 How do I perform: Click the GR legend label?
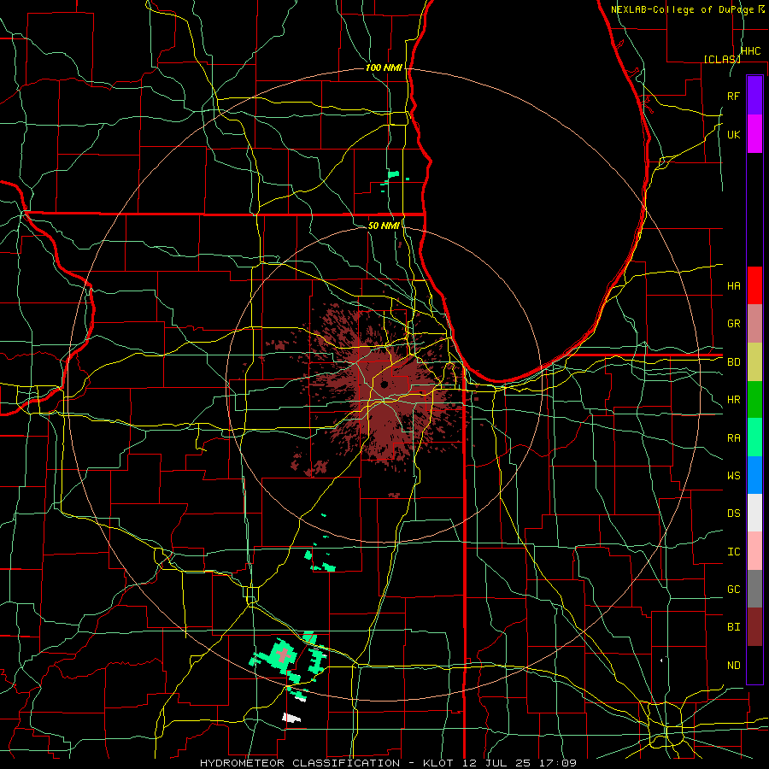point(733,324)
